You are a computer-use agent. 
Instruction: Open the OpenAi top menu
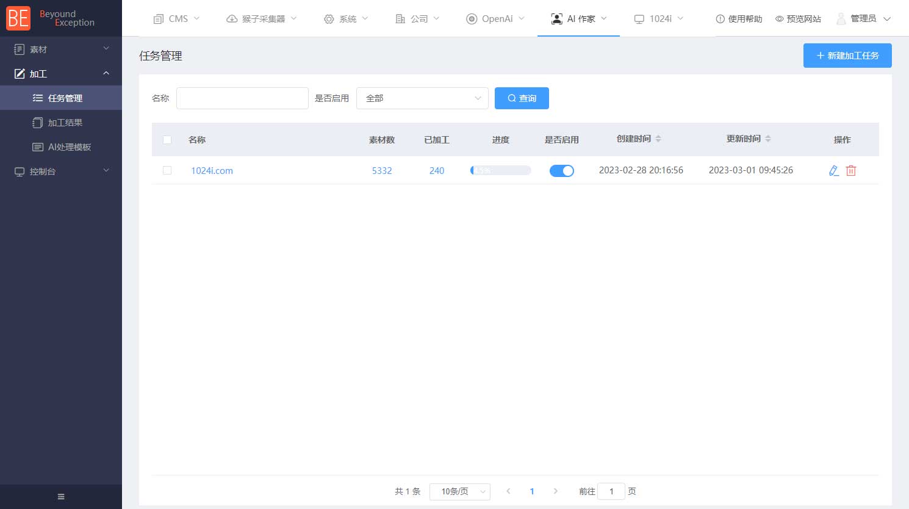tap(495, 19)
